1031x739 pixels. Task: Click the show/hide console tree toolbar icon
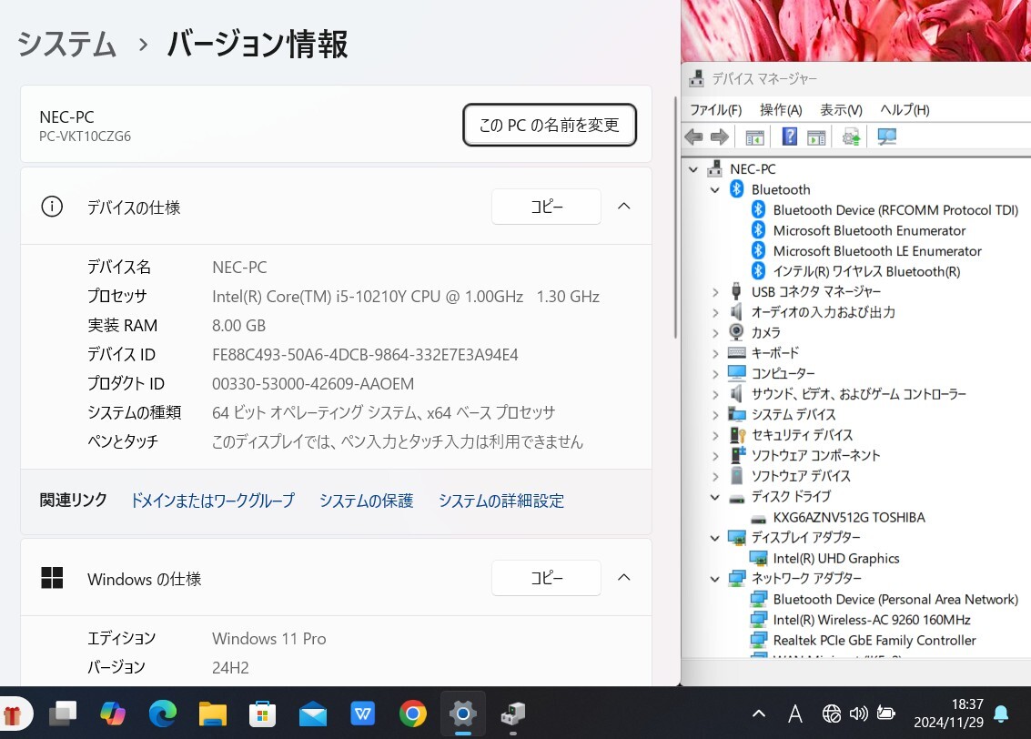click(x=754, y=137)
